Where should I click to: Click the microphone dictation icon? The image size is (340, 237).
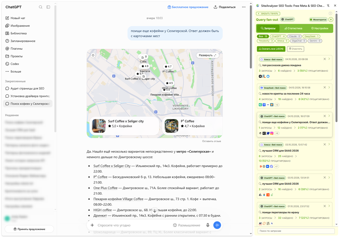(208, 225)
